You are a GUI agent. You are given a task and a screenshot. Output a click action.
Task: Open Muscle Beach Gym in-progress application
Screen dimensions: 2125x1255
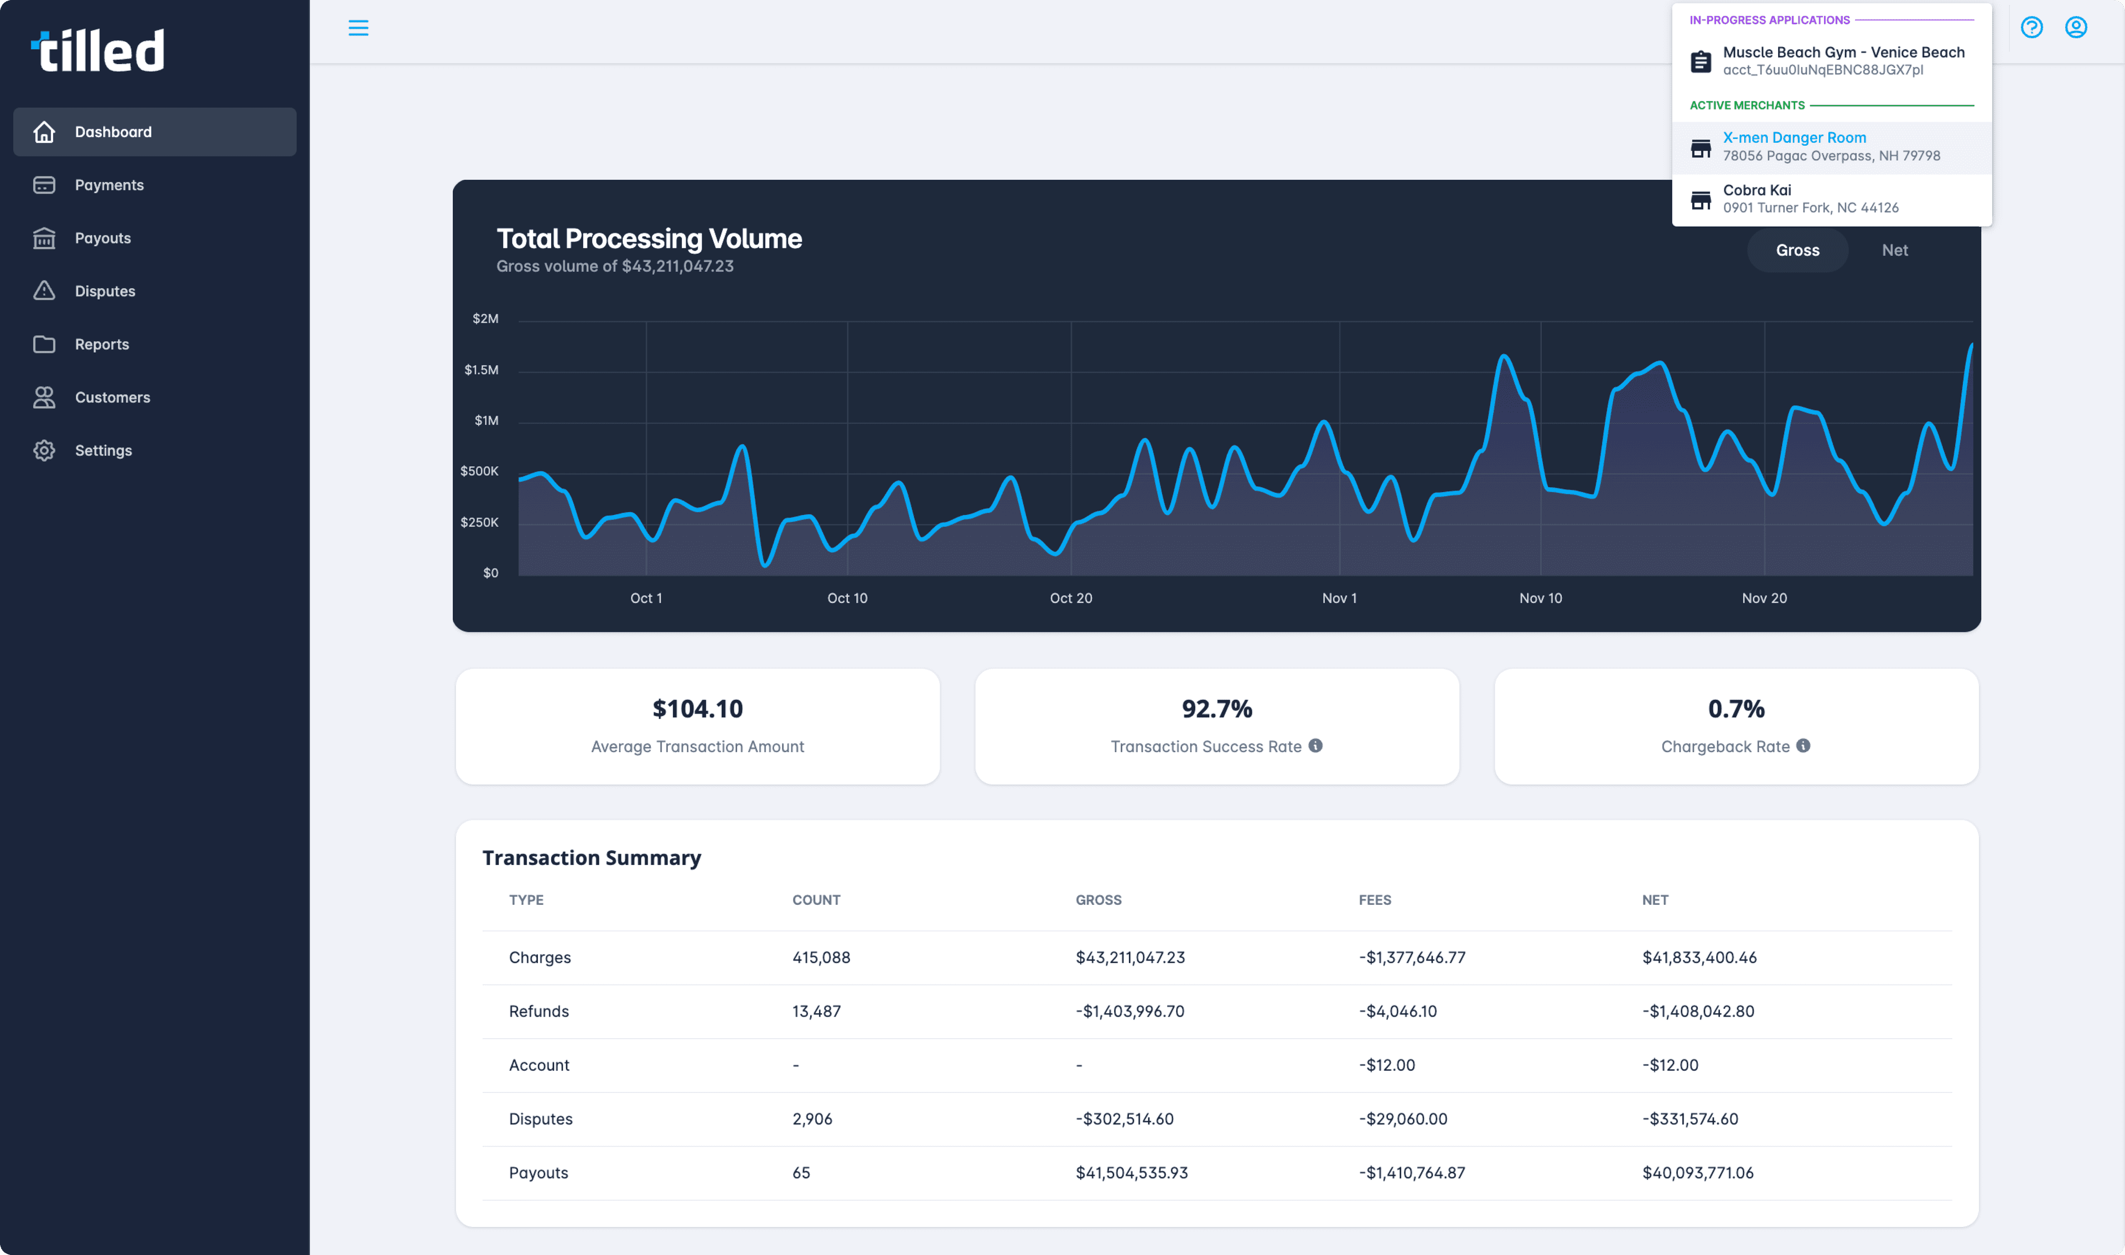[1844, 60]
